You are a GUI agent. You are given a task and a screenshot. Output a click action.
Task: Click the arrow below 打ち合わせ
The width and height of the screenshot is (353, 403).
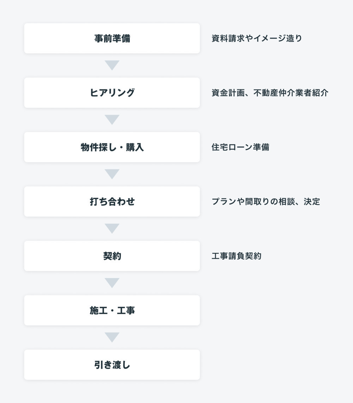click(x=112, y=228)
